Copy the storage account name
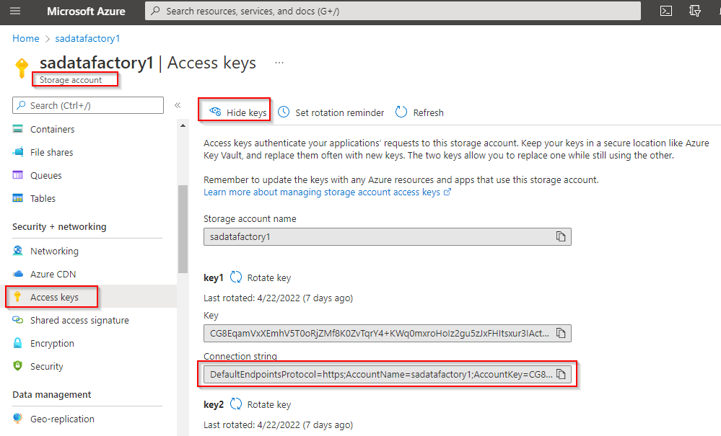This screenshot has width=721, height=436. tap(561, 236)
